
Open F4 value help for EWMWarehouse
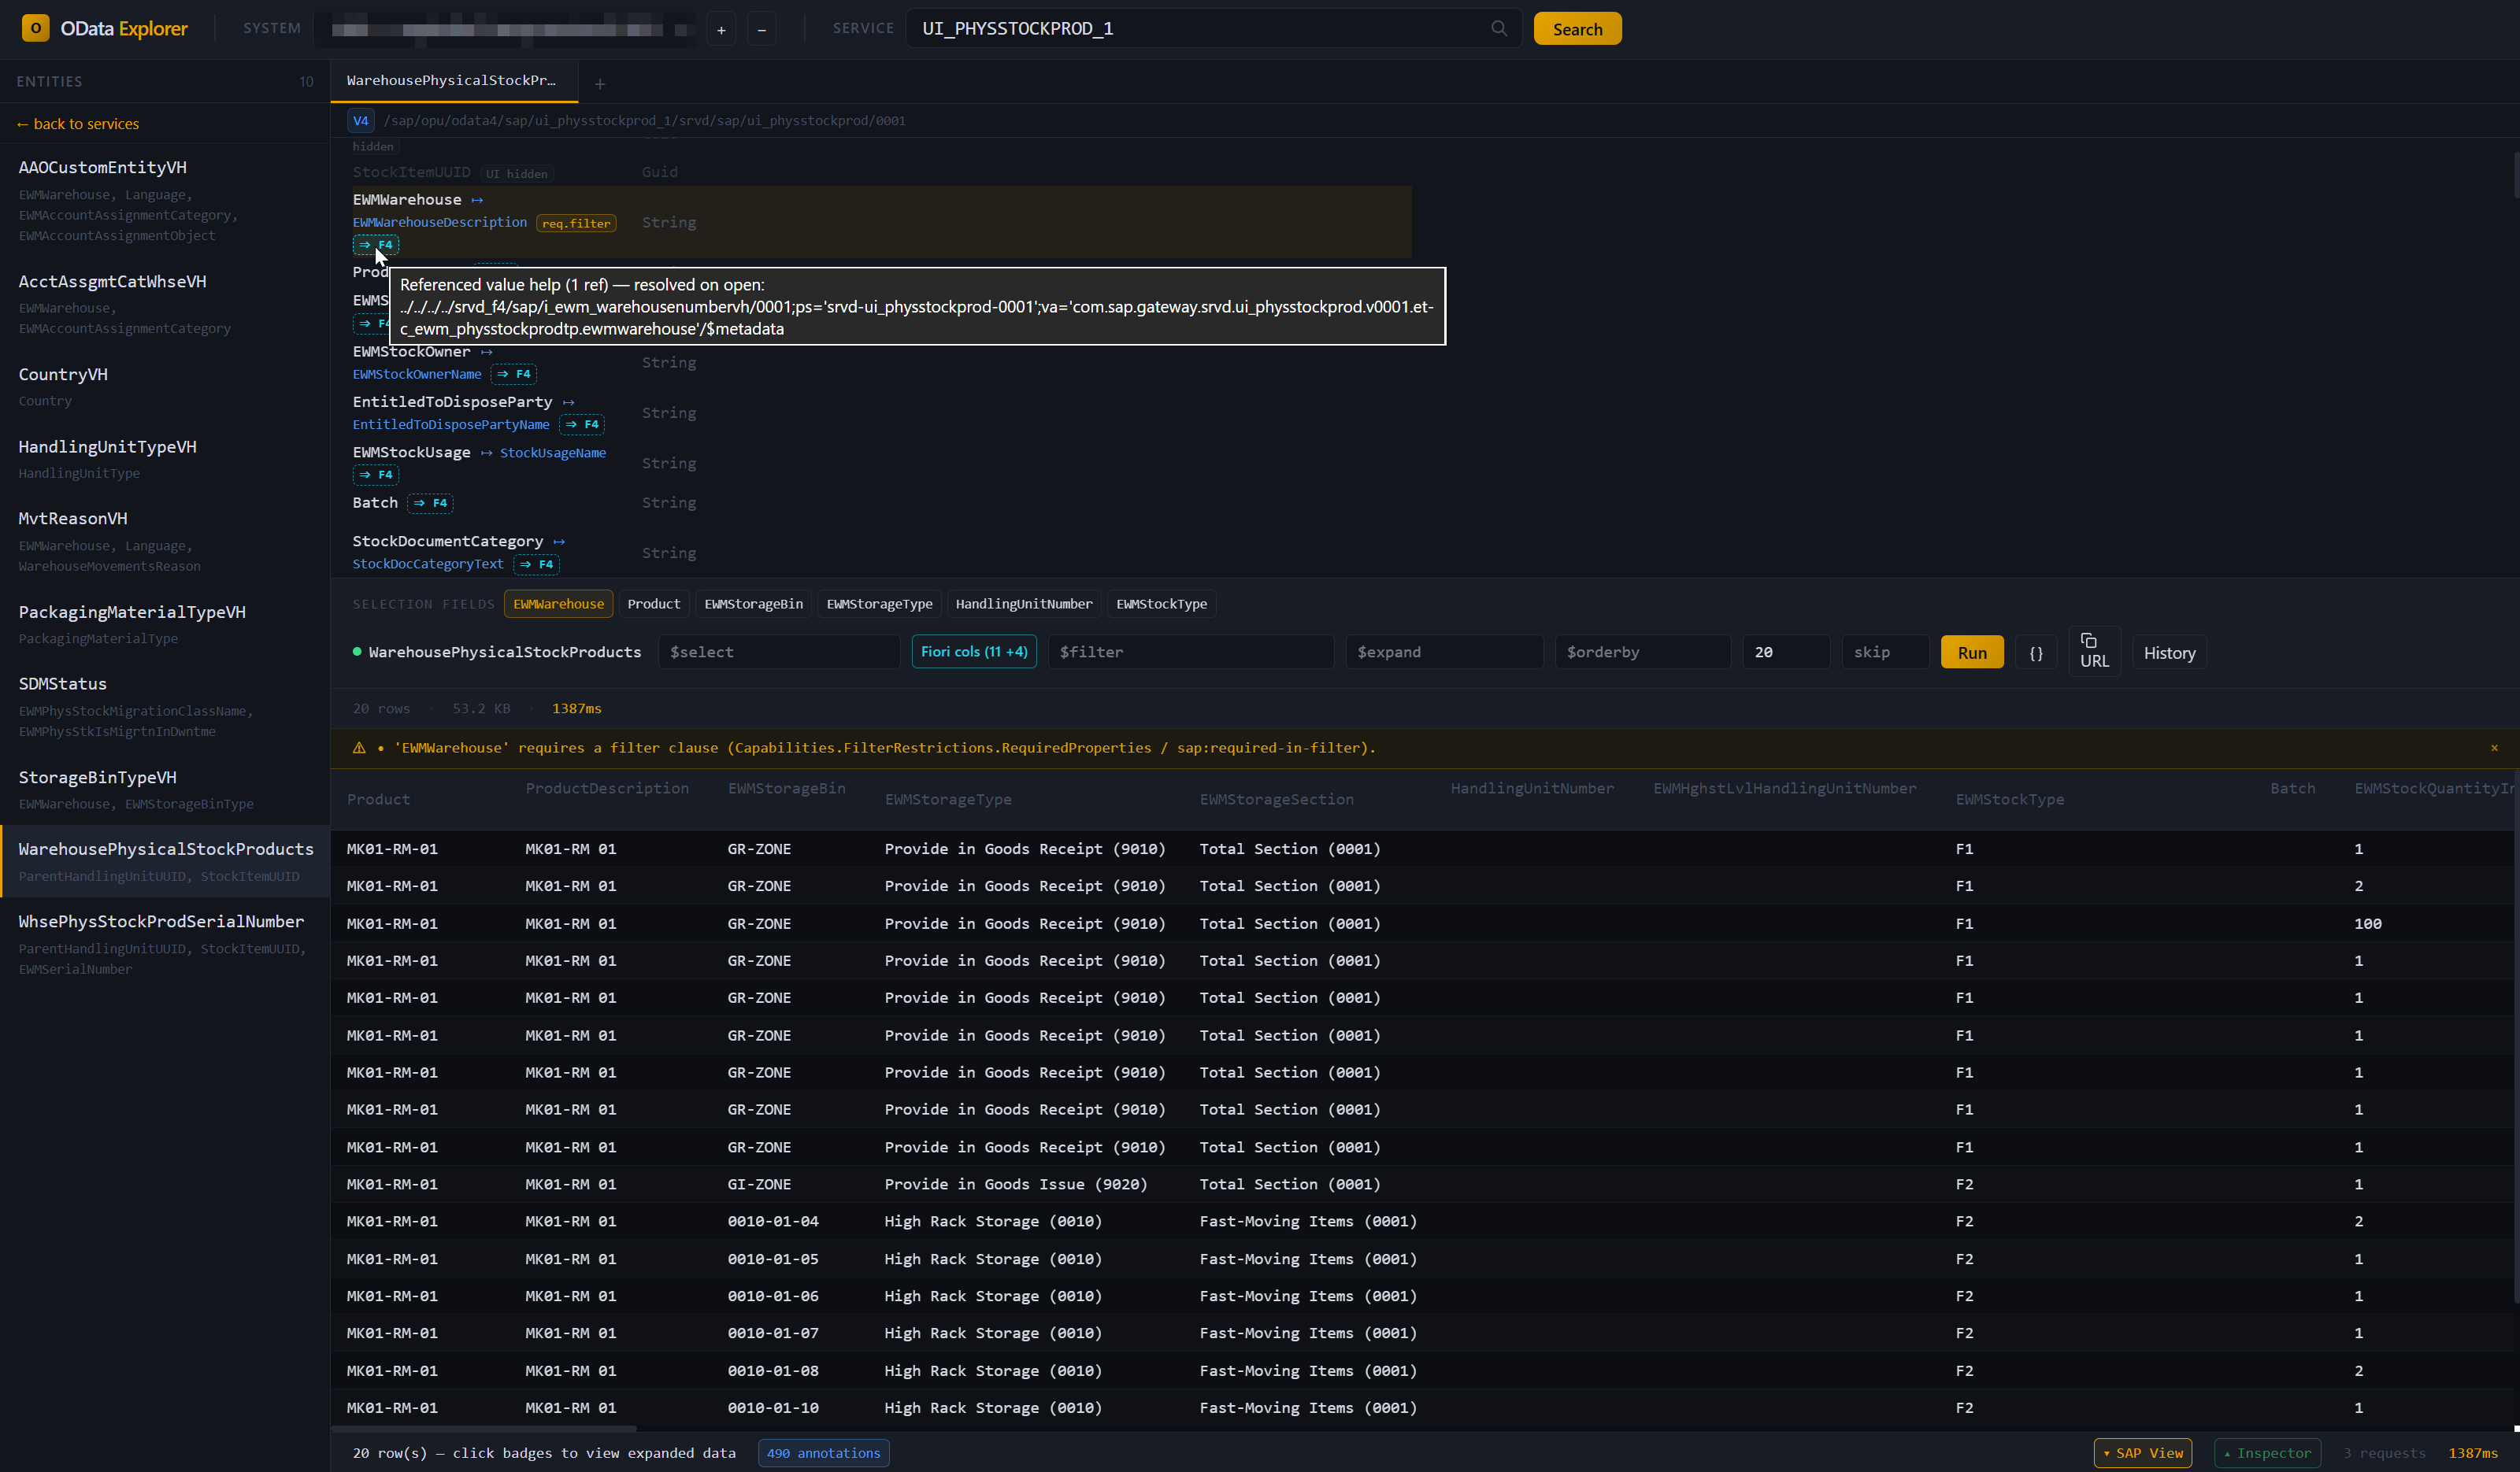tap(376, 245)
